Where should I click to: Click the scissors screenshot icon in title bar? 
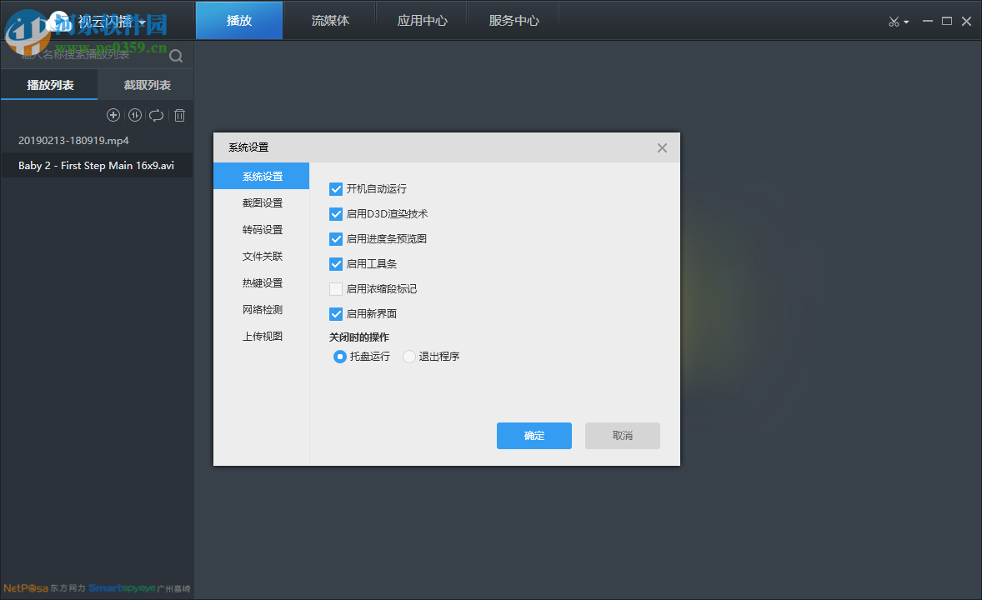894,21
